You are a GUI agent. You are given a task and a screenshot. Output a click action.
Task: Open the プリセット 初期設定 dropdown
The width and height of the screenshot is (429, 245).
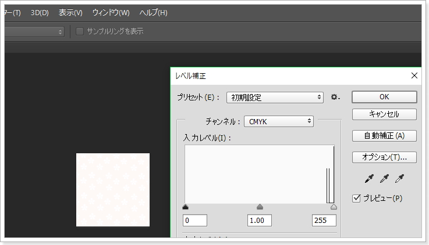pos(275,98)
